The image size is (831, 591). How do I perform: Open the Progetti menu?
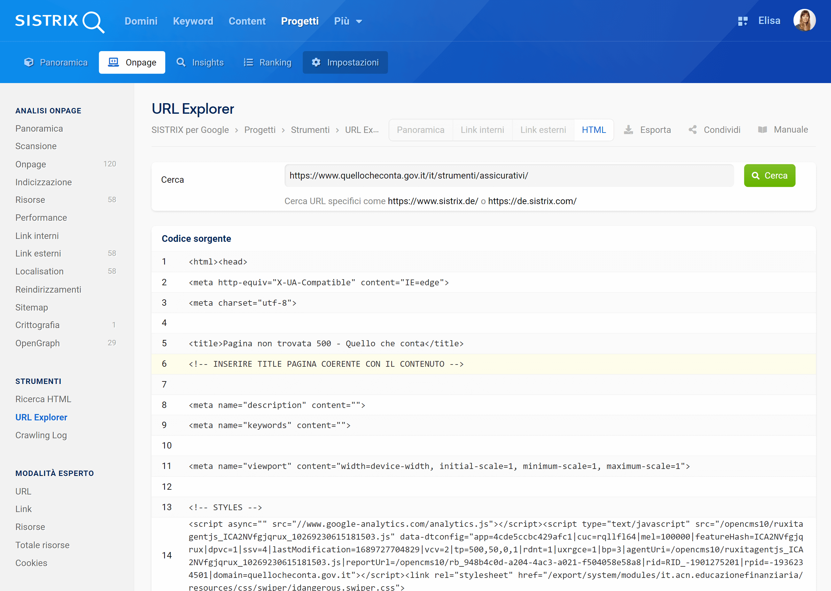(x=300, y=21)
